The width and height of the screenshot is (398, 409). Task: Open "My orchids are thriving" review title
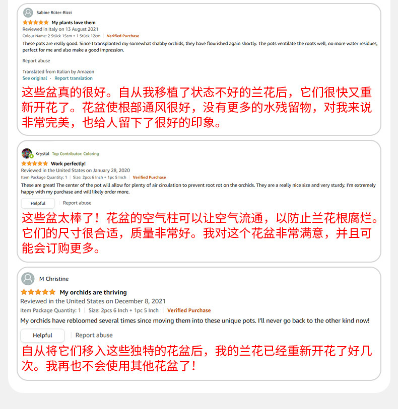point(93,292)
